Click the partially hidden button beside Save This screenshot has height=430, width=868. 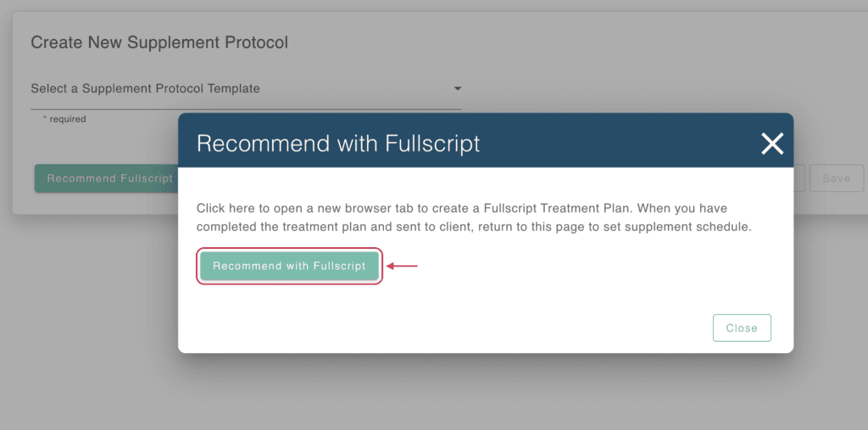[798, 178]
